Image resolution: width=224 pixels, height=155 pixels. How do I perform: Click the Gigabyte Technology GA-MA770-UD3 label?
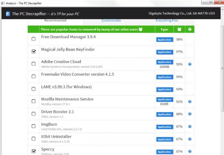click(x=181, y=13)
